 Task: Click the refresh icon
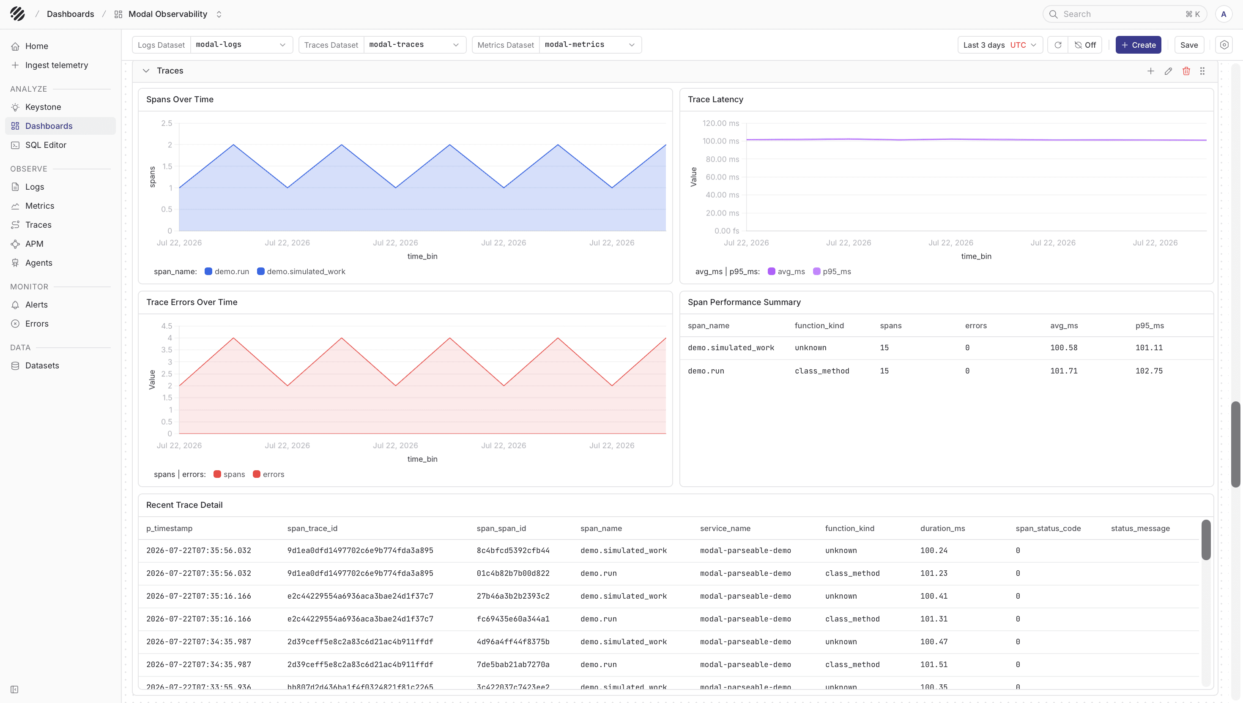tap(1058, 45)
